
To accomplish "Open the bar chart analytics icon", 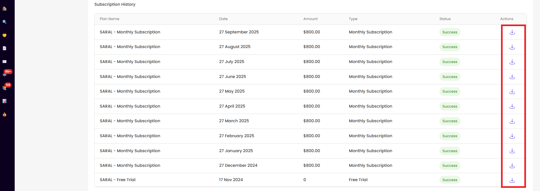I will 4,101.
